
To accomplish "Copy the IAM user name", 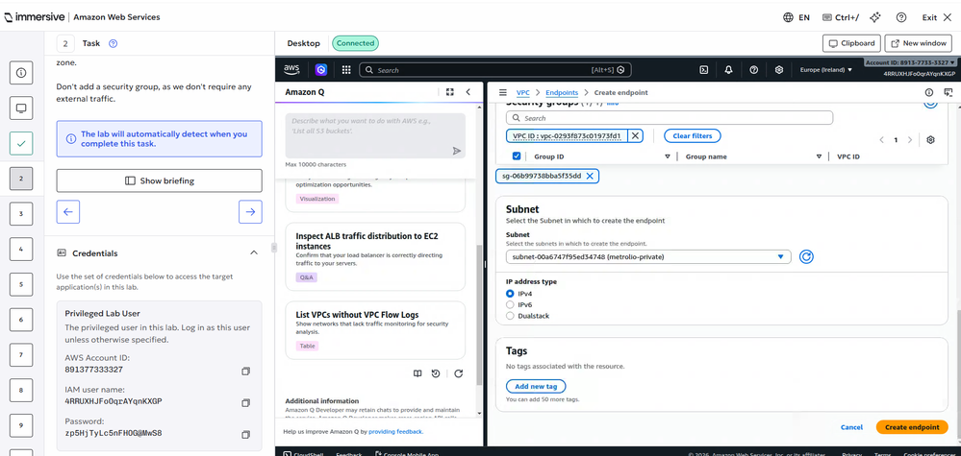I will pyautogui.click(x=245, y=402).
